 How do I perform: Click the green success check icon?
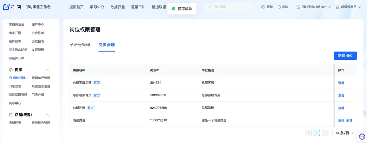pyautogui.click(x=173, y=9)
